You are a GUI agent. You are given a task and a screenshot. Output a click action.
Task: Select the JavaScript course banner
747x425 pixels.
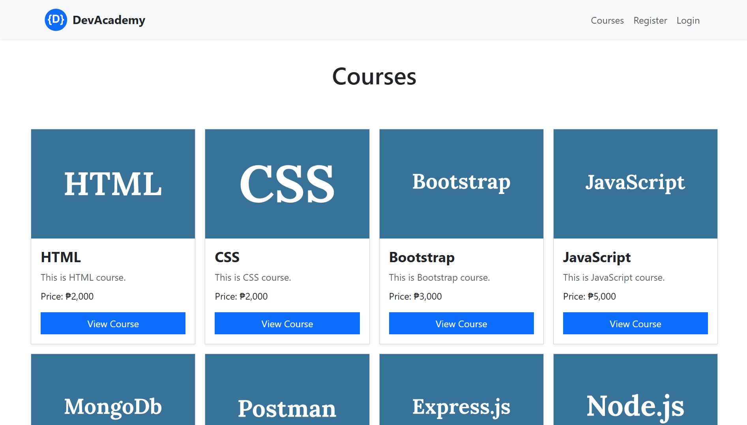(635, 184)
